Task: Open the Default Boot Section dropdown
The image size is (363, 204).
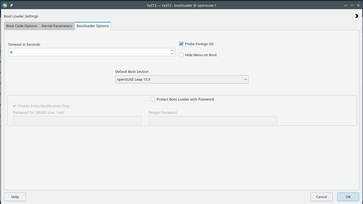Action: [x=182, y=79]
